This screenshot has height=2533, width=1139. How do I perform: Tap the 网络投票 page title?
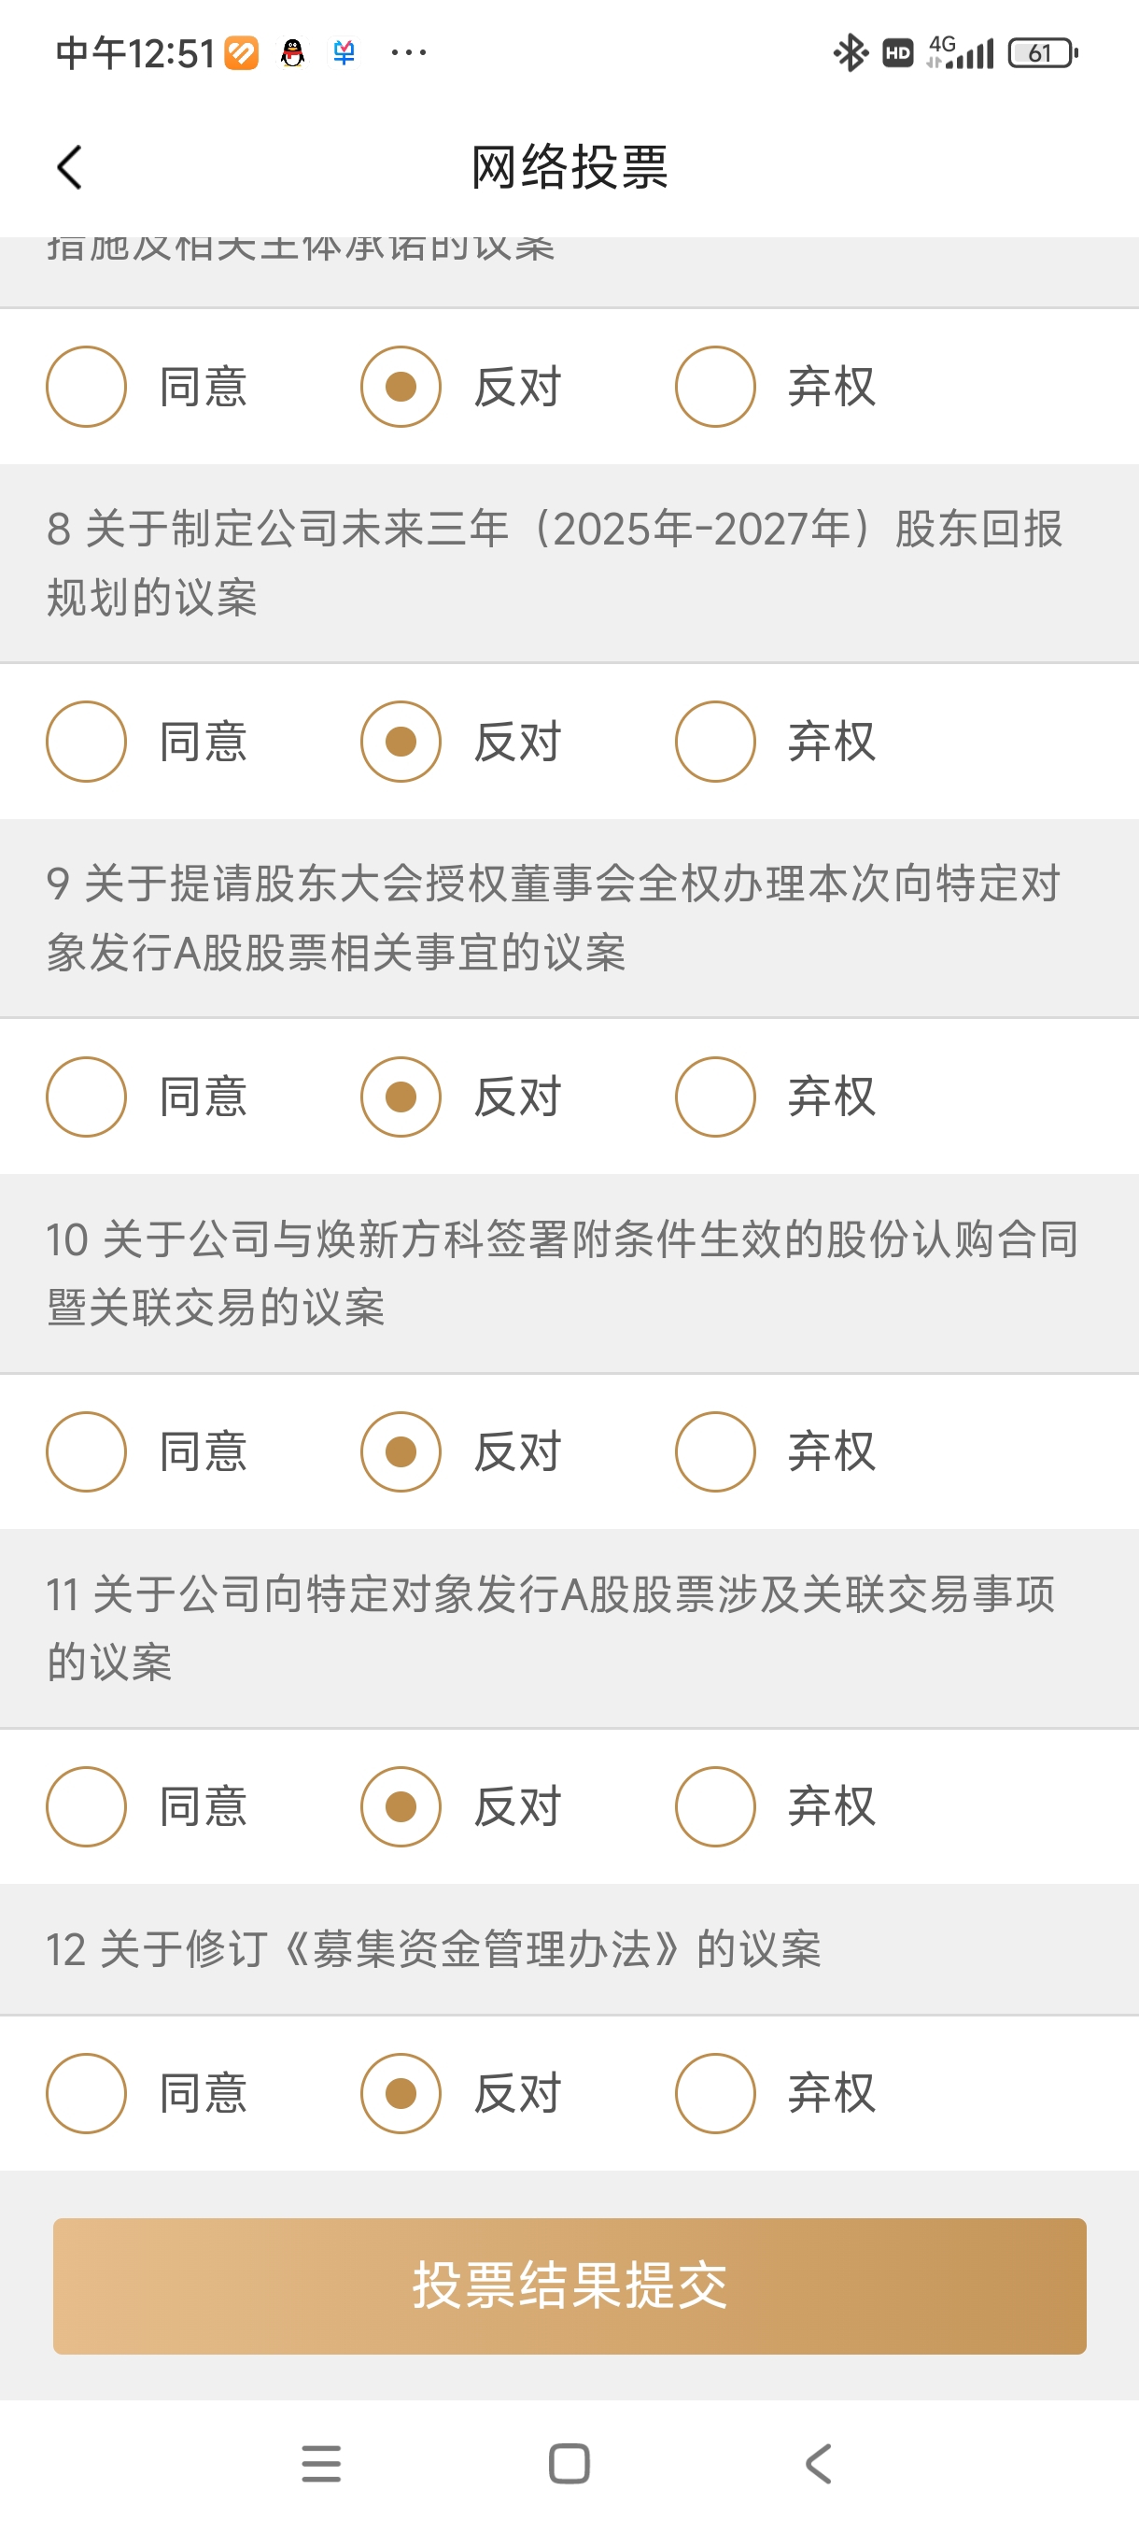click(x=570, y=167)
